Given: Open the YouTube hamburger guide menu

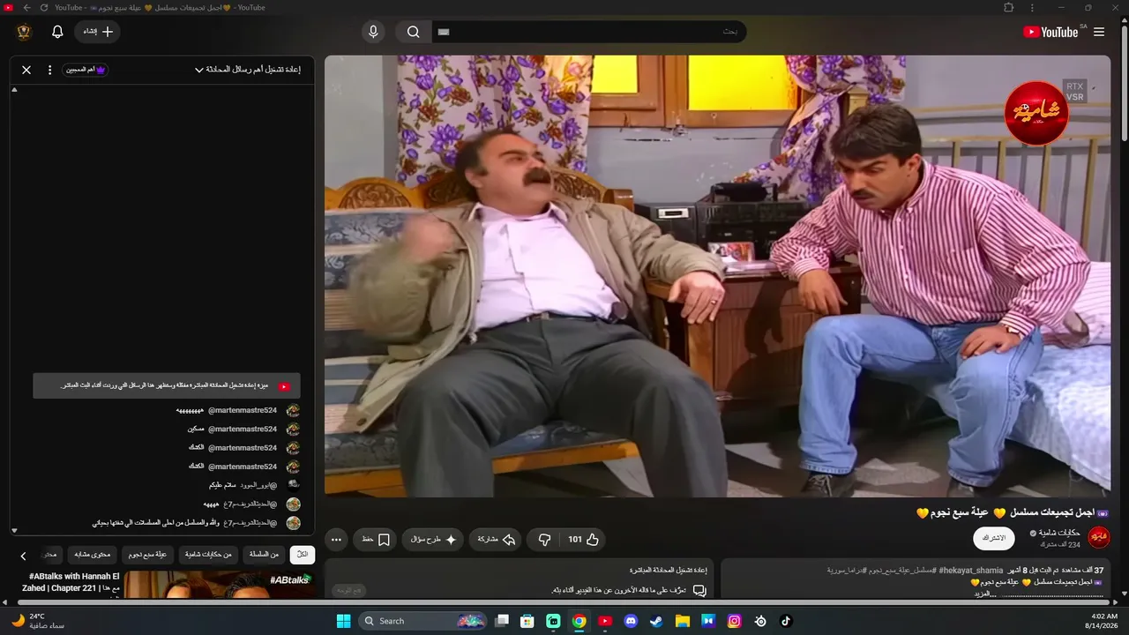Looking at the screenshot, I should [1099, 32].
